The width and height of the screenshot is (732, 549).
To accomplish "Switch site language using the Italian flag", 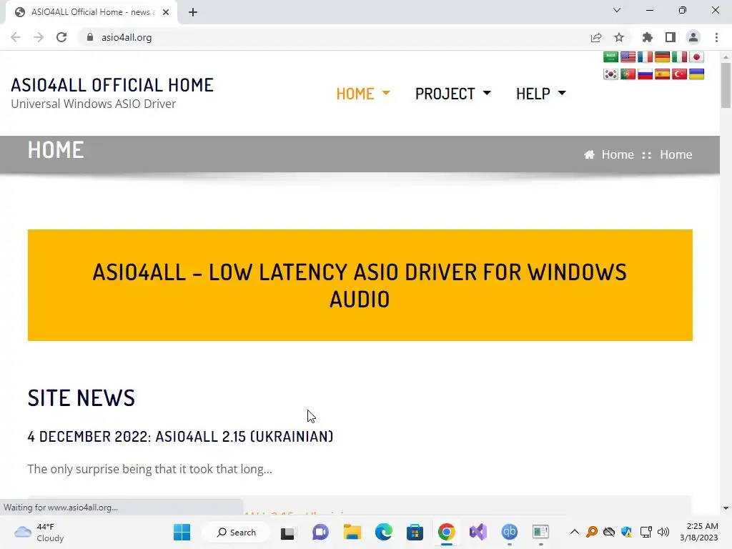I will point(679,57).
